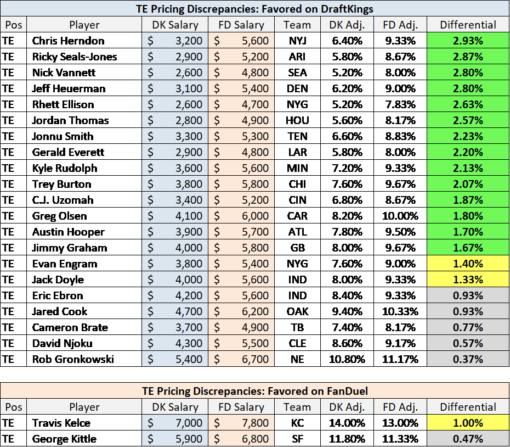Click the Differential header in DraftKings table

pyautogui.click(x=468, y=25)
